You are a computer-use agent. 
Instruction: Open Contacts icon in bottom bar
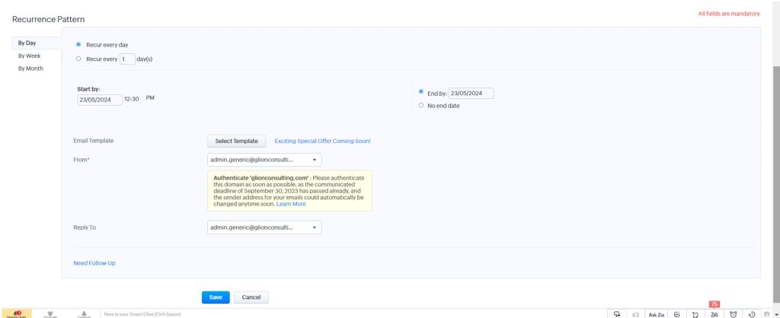[x=84, y=314]
